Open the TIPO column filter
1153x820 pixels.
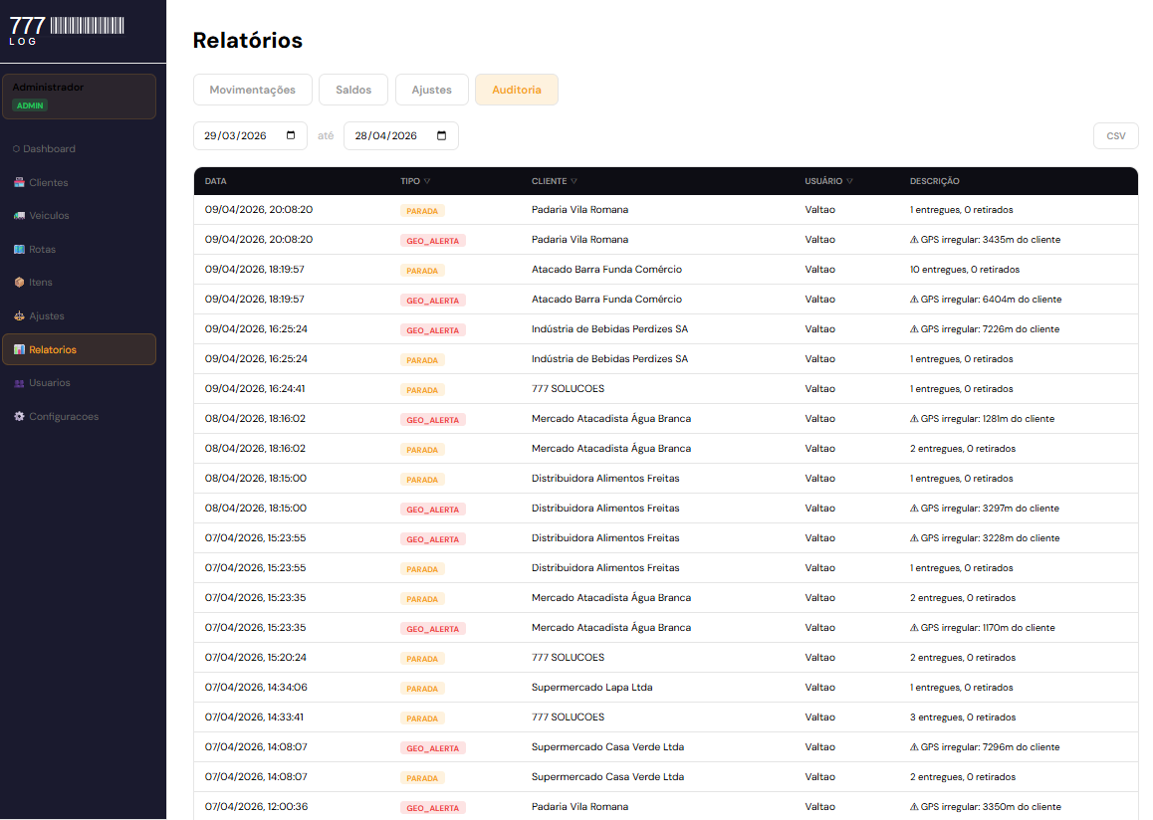[427, 181]
